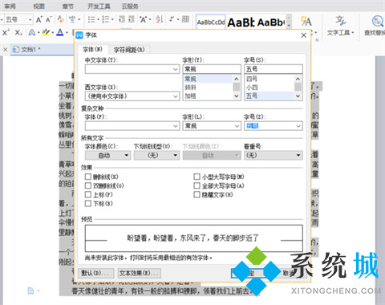Screen dimensions: 385x305
Task: Click the numbered list icon
Action: click(106, 19)
